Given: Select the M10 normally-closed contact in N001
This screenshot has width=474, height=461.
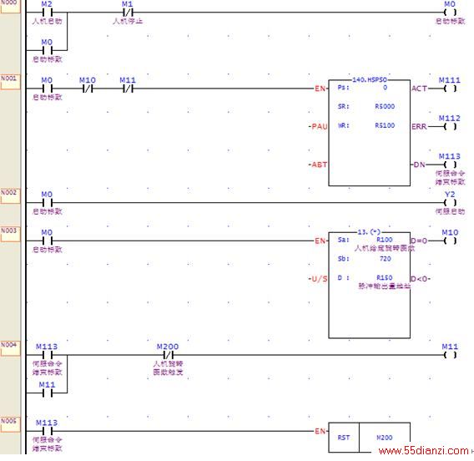Looking at the screenshot, I should (x=88, y=89).
